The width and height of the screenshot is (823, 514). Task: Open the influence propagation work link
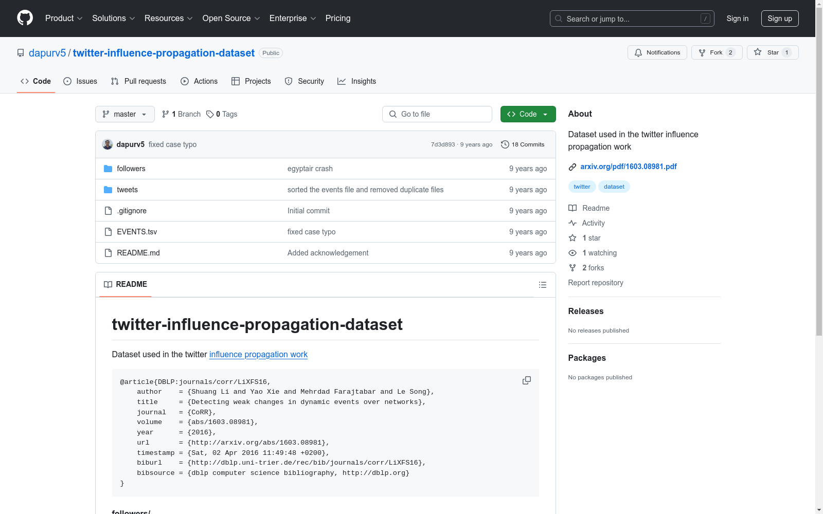(258, 354)
